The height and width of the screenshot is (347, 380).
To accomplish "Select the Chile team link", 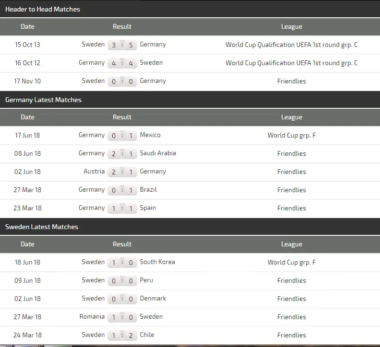I will coord(147,335).
